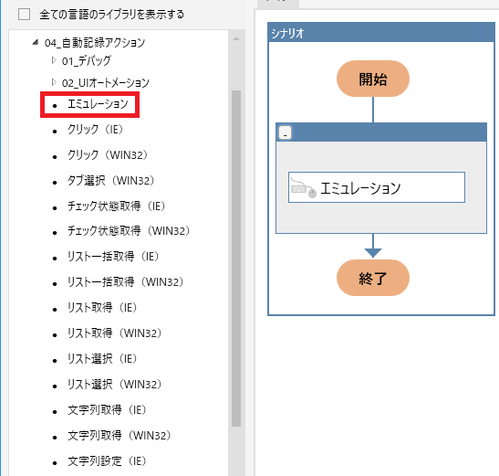Click the scroll up arrow of library list
Image resolution: width=499 pixels, height=476 pixels.
pos(236,39)
